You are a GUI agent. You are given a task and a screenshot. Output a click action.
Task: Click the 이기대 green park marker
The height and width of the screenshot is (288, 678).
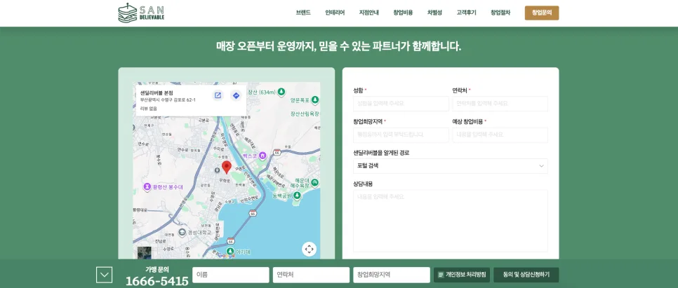[230, 252]
